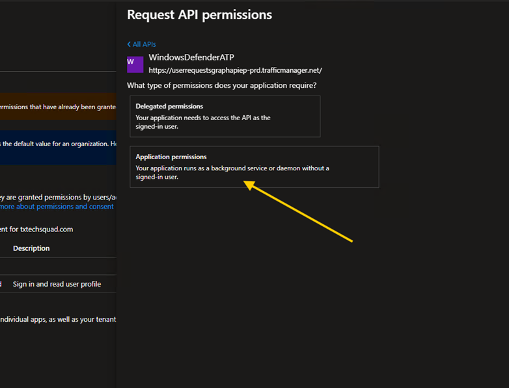Click the WindowsDefenderATP API name
This screenshot has width=509, height=388.
pos(191,58)
